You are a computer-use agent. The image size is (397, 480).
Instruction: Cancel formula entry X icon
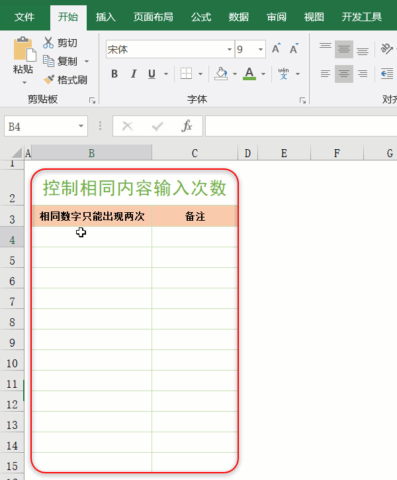tap(128, 126)
